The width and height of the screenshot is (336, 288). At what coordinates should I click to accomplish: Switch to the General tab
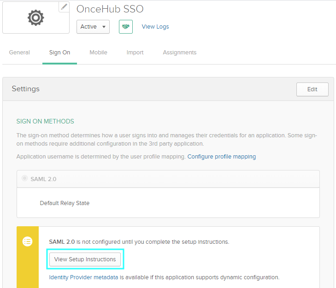(19, 53)
